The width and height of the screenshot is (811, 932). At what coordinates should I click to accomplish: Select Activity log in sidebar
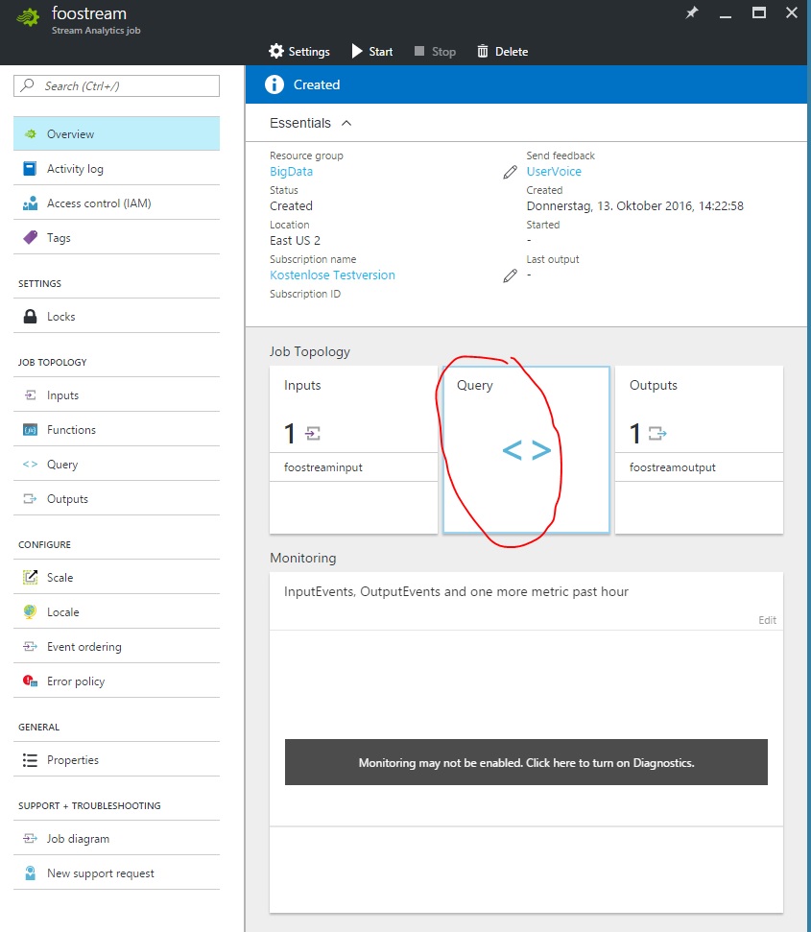point(75,169)
